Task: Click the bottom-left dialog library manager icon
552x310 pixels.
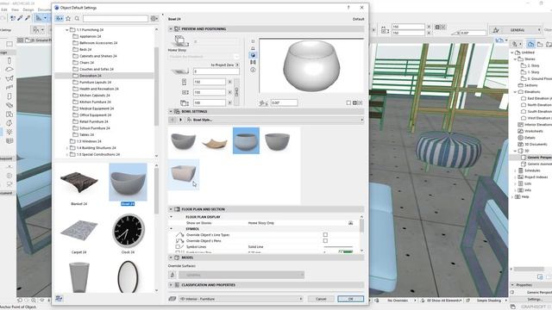Action: [59, 299]
